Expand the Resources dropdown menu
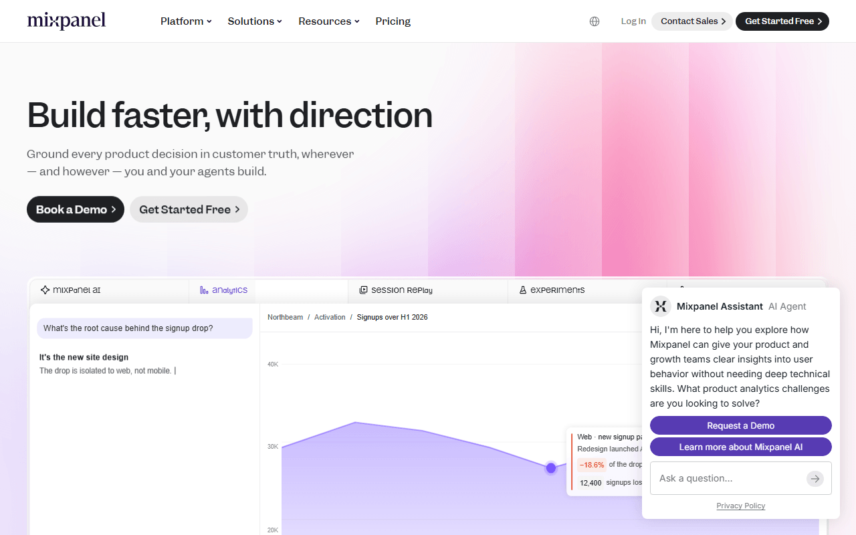856x535 pixels. (x=329, y=21)
